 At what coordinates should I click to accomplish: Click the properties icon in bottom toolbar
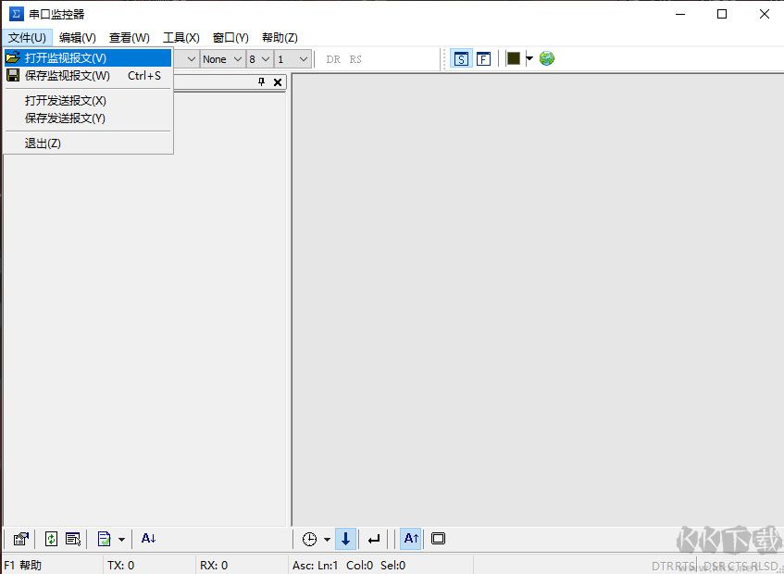point(20,539)
